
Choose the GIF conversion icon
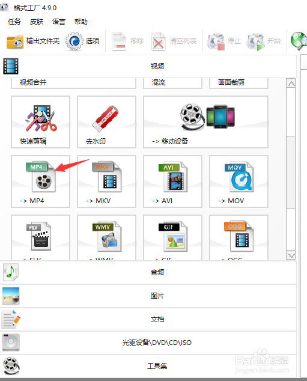(x=172, y=237)
